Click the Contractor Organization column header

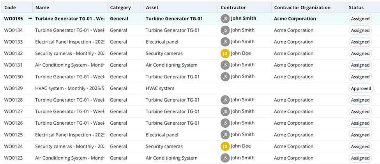click(302, 7)
